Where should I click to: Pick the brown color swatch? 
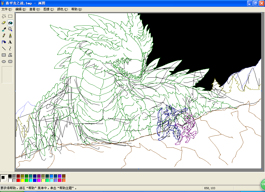point(64,176)
